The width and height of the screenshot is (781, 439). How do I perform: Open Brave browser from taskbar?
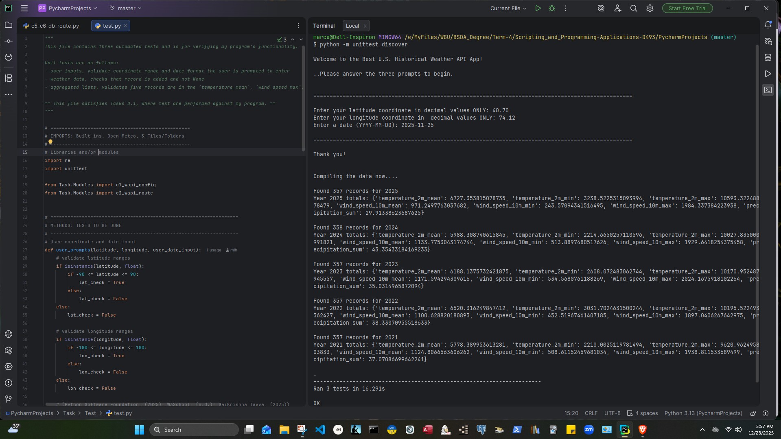click(x=642, y=430)
